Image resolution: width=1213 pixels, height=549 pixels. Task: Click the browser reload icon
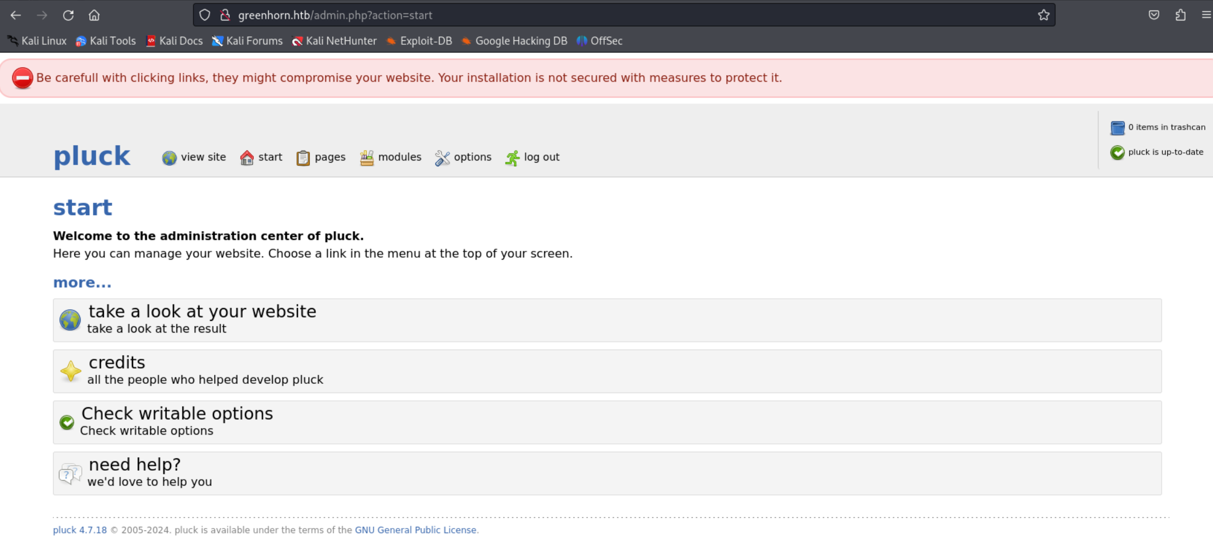(x=68, y=15)
